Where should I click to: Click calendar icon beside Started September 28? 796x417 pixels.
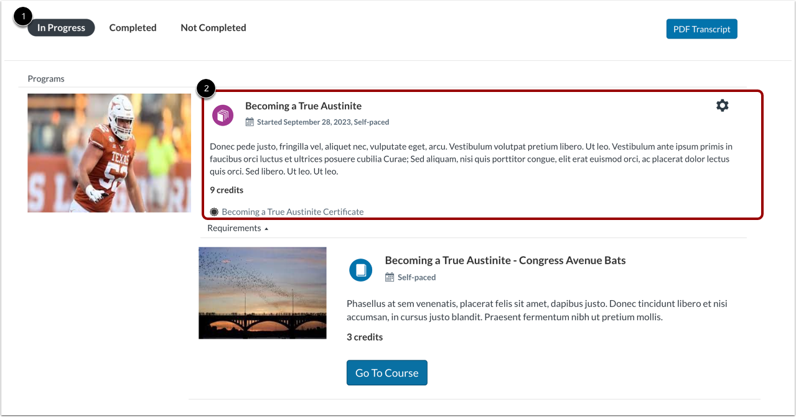click(250, 122)
